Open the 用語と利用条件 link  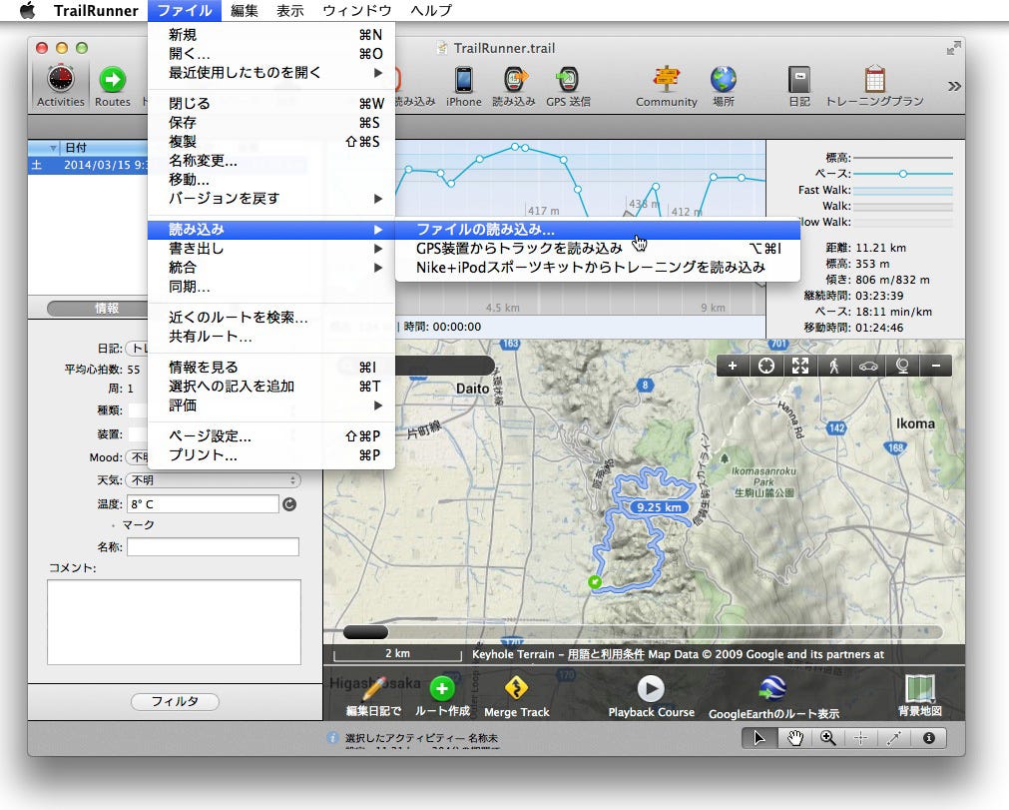click(x=606, y=654)
